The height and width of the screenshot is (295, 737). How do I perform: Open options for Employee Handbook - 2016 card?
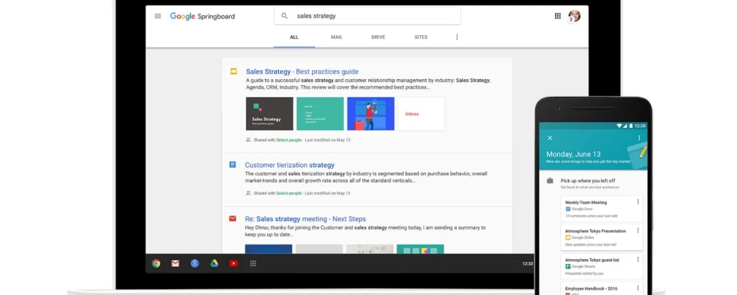(638, 288)
